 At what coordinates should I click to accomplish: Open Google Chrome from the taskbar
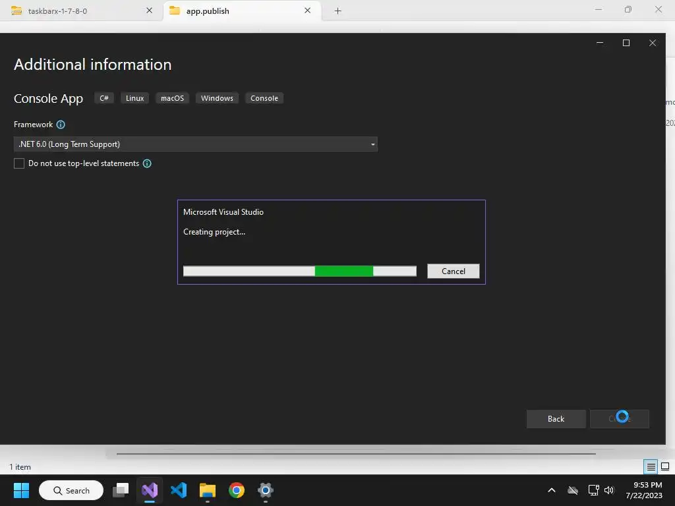point(237,490)
